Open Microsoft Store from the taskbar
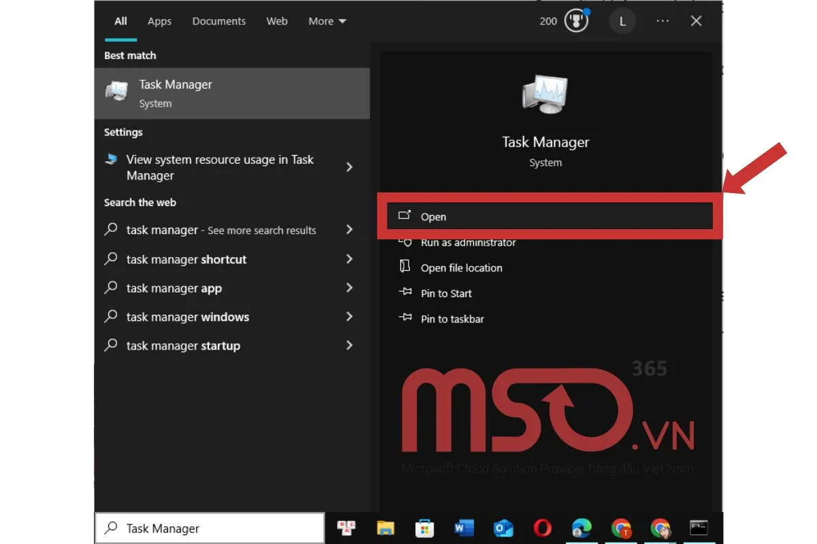Image resolution: width=817 pixels, height=544 pixels. pos(425,528)
